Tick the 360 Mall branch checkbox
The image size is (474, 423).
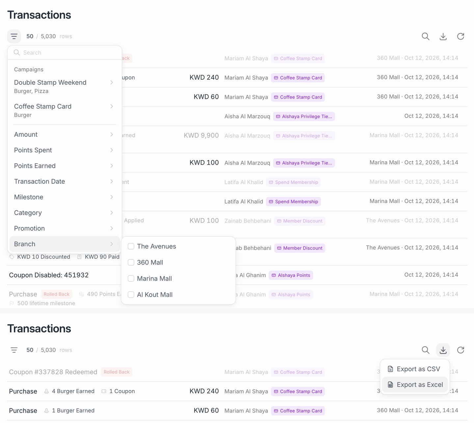point(131,262)
